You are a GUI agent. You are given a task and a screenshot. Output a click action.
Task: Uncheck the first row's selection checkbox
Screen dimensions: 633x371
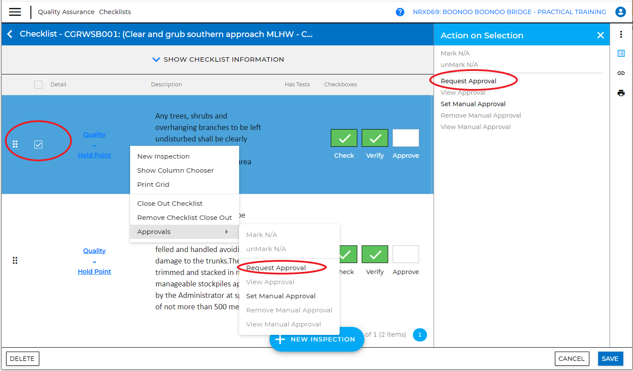click(x=38, y=145)
